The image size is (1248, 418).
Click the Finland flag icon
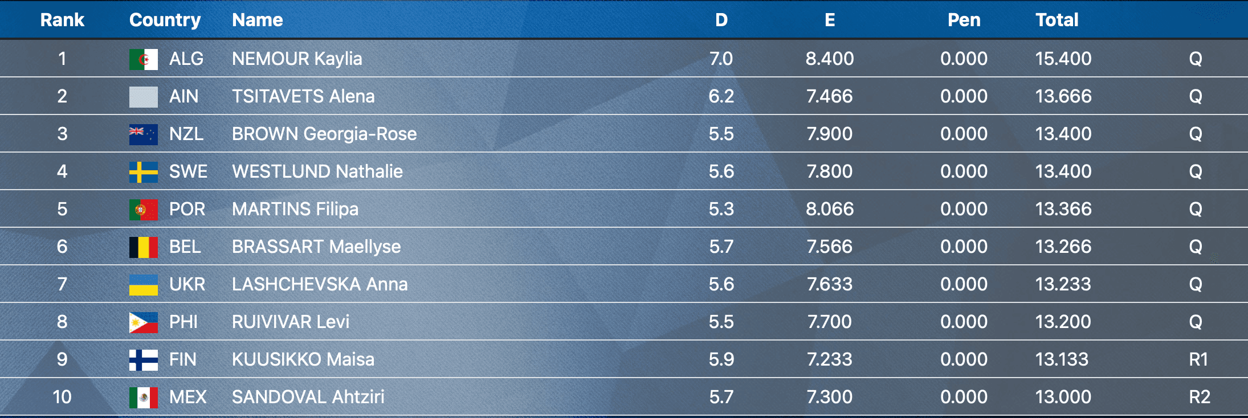143,360
